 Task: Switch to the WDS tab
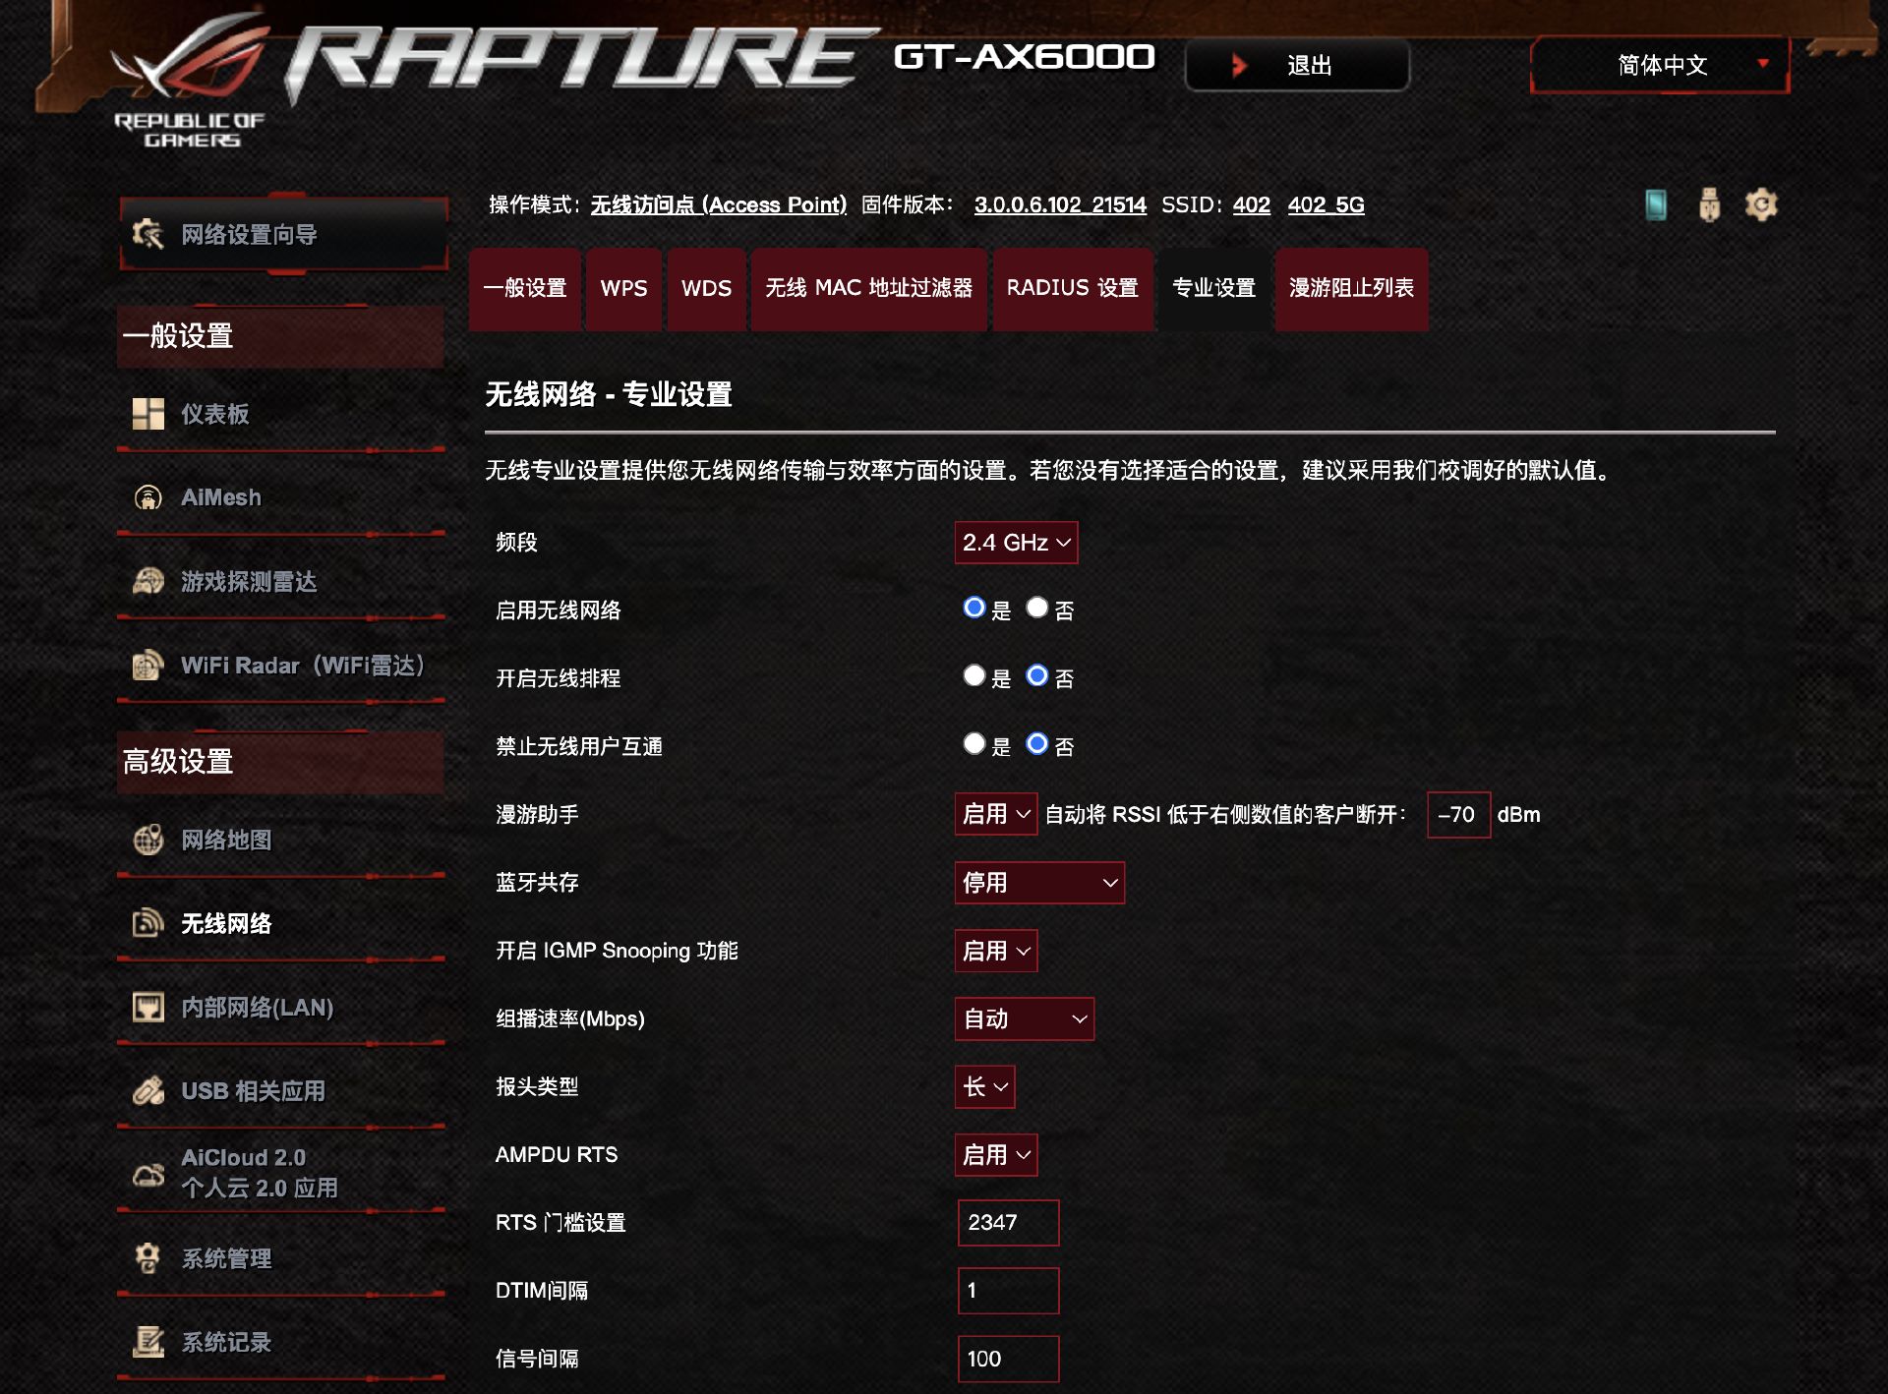point(706,288)
